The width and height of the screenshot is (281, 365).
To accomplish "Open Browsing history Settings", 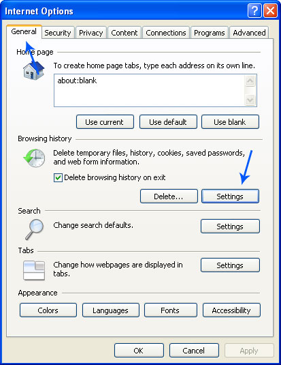I will [x=230, y=196].
